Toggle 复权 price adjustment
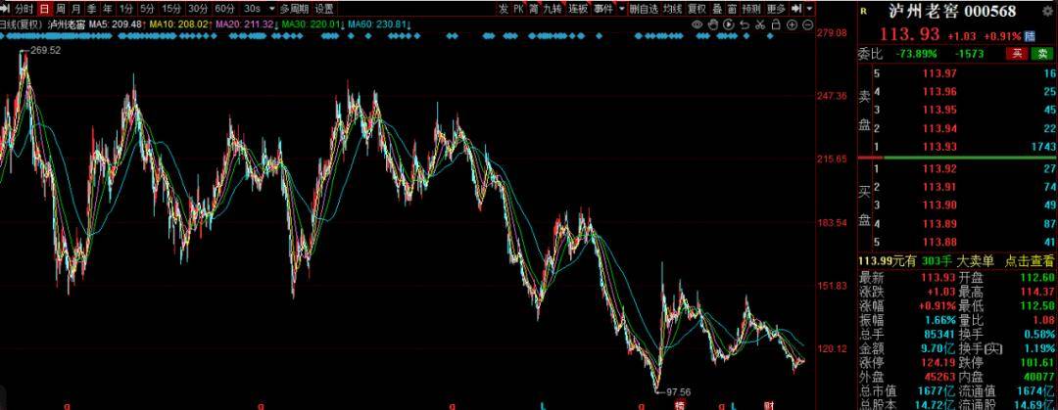 (x=697, y=8)
